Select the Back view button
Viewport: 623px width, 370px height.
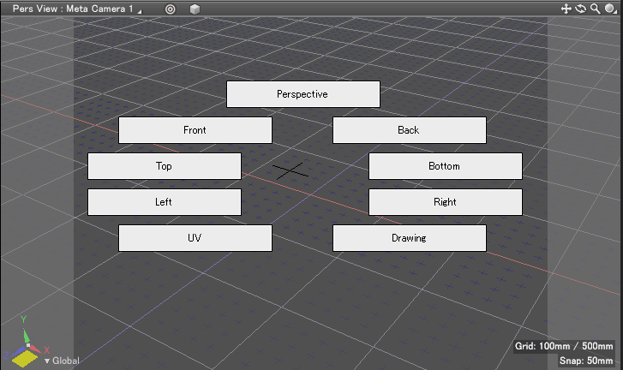410,130
